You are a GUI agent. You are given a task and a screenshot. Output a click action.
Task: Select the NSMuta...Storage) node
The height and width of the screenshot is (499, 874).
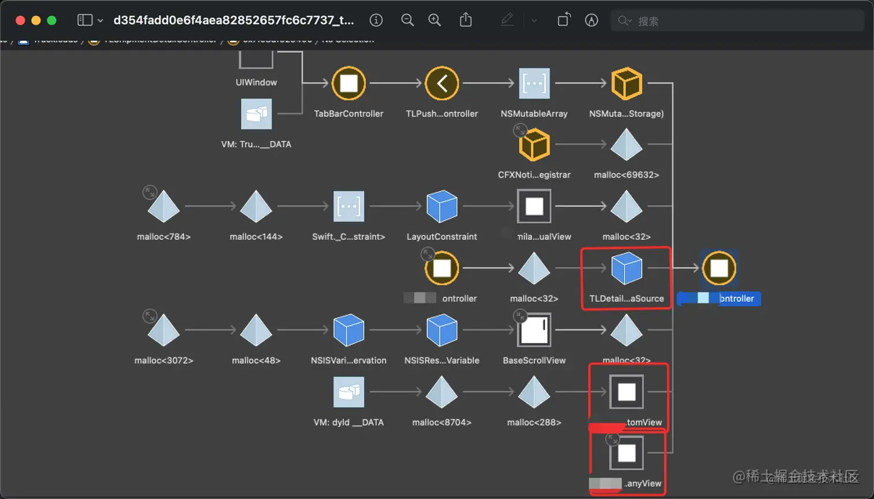coord(627,83)
